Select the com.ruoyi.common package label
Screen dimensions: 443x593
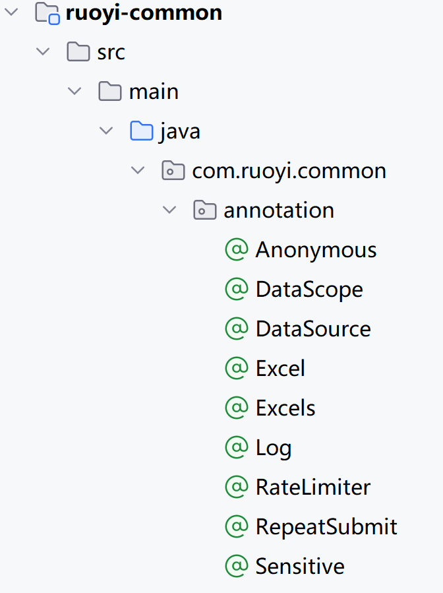pyautogui.click(x=289, y=171)
